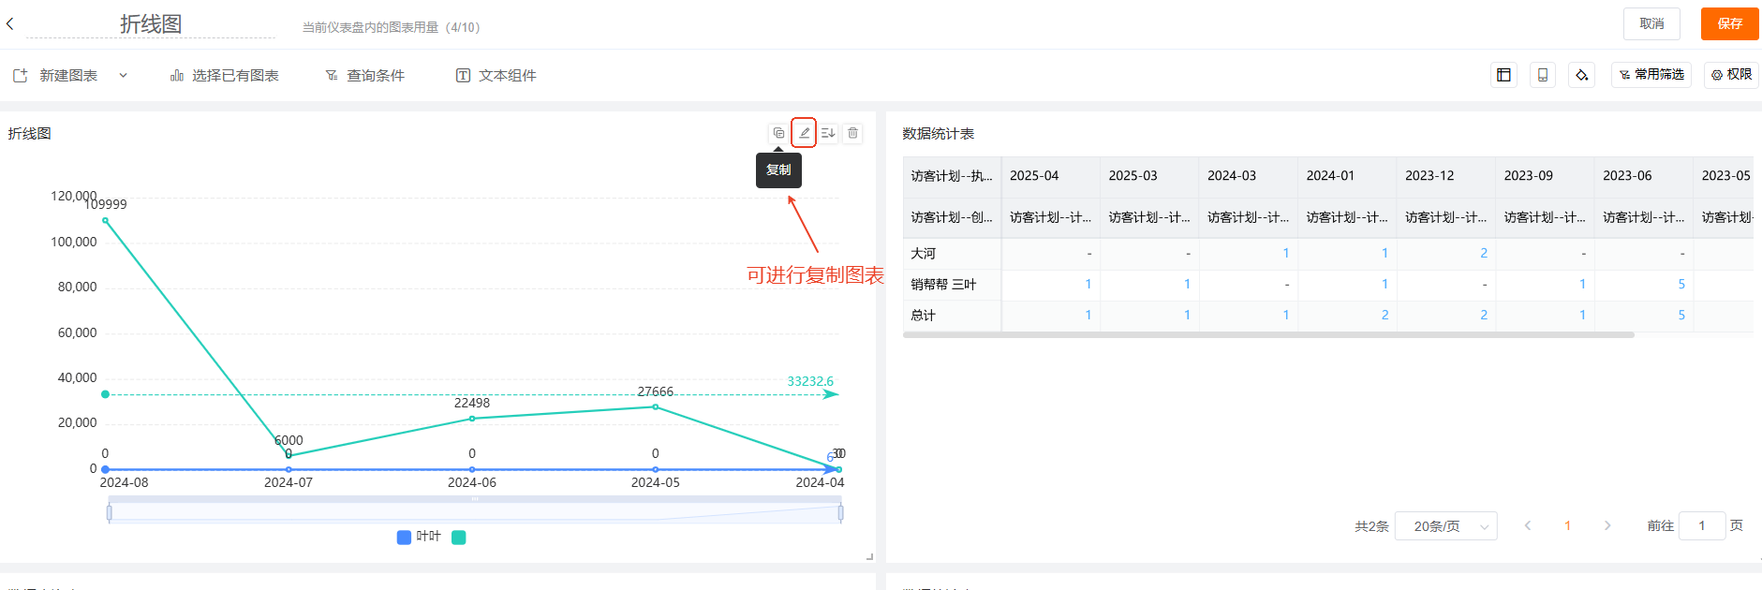Image resolution: width=1762 pixels, height=590 pixels.
Task: Delete the 折线图 chart via trash icon
Action: click(x=852, y=133)
